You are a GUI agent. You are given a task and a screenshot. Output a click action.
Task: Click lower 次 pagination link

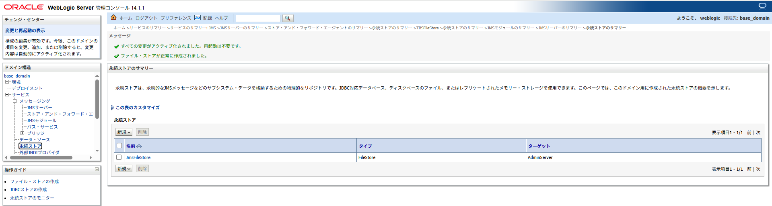[758, 169]
